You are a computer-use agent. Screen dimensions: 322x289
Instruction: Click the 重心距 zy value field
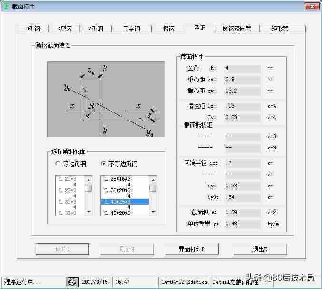(x=243, y=91)
